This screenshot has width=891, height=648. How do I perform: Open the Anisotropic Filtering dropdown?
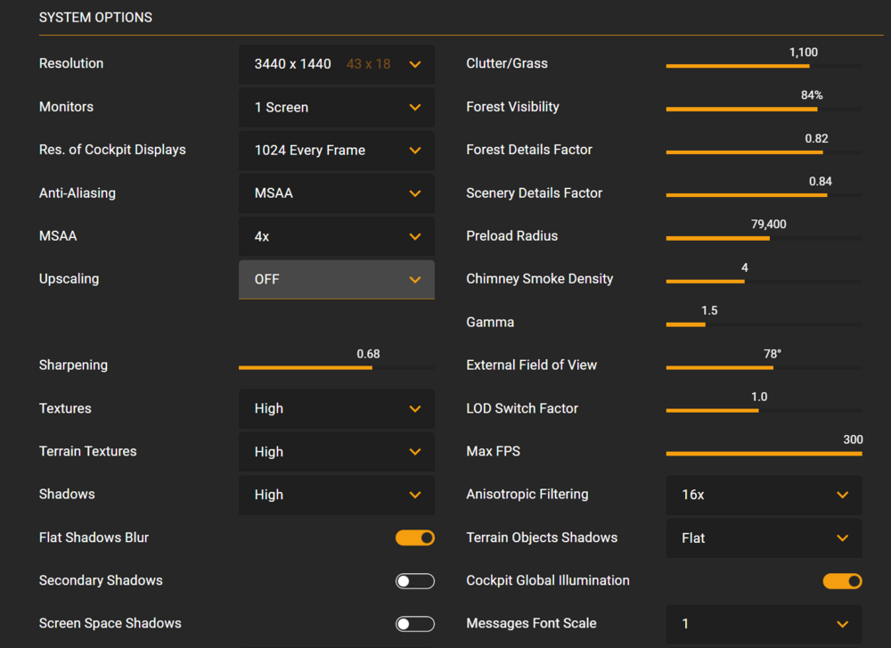point(764,495)
